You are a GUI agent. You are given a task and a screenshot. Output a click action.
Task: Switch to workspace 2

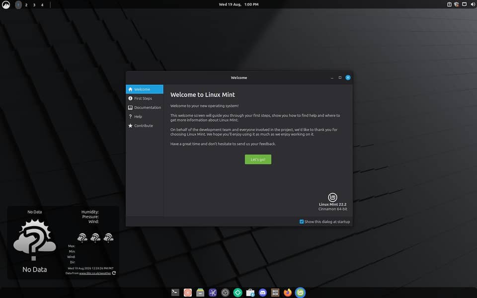(x=26, y=5)
